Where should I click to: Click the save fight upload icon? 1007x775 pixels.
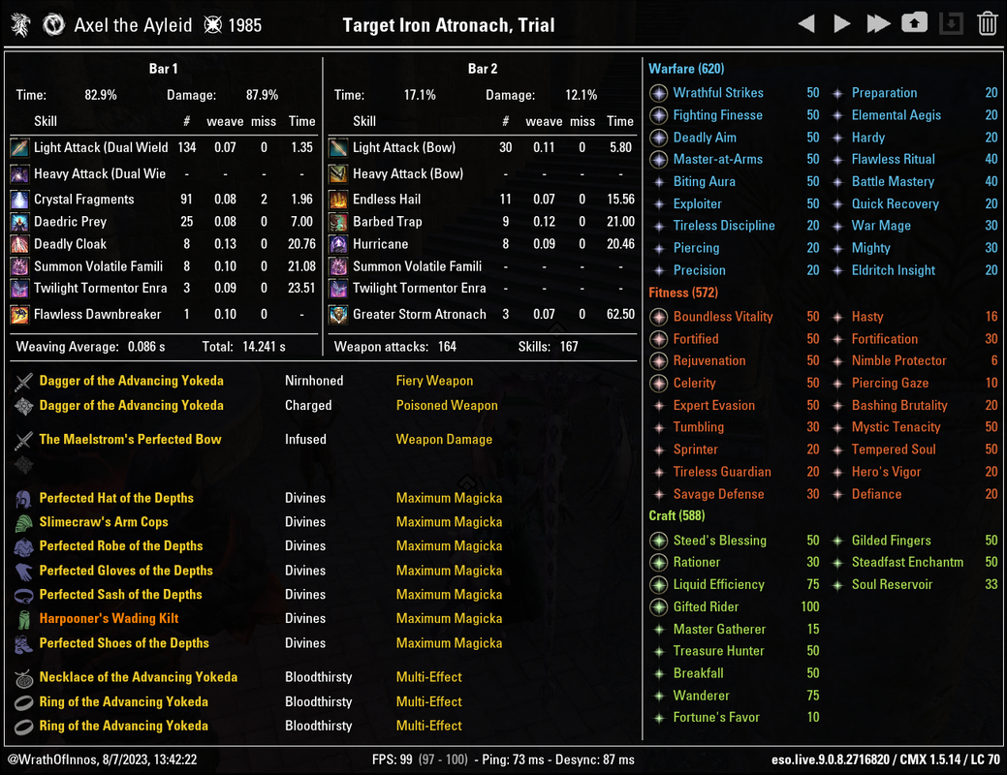coord(914,23)
